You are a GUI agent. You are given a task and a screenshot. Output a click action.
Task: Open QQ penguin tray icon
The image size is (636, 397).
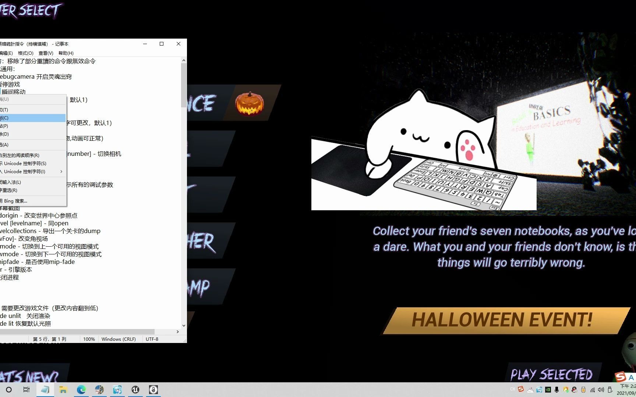pos(575,390)
